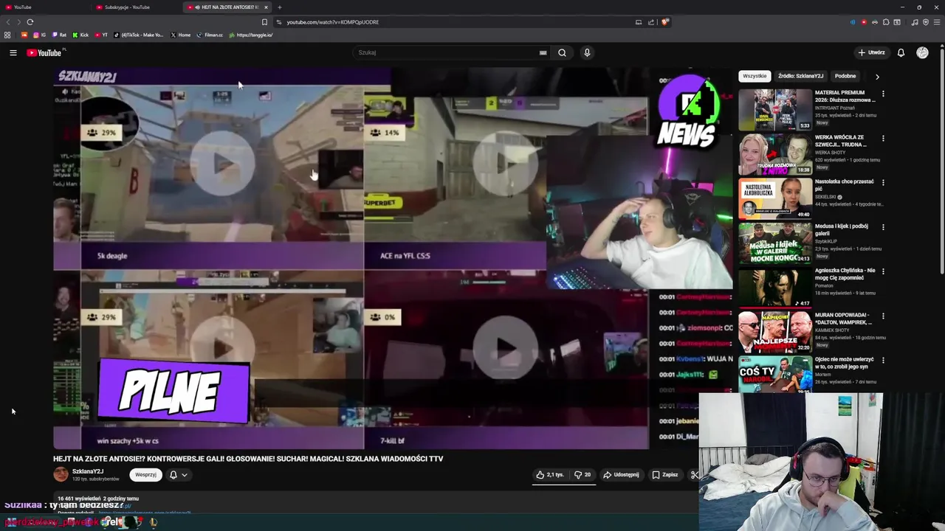Click the Zapisz save button
Viewport: 945px width, 531px height.
[x=665, y=475]
